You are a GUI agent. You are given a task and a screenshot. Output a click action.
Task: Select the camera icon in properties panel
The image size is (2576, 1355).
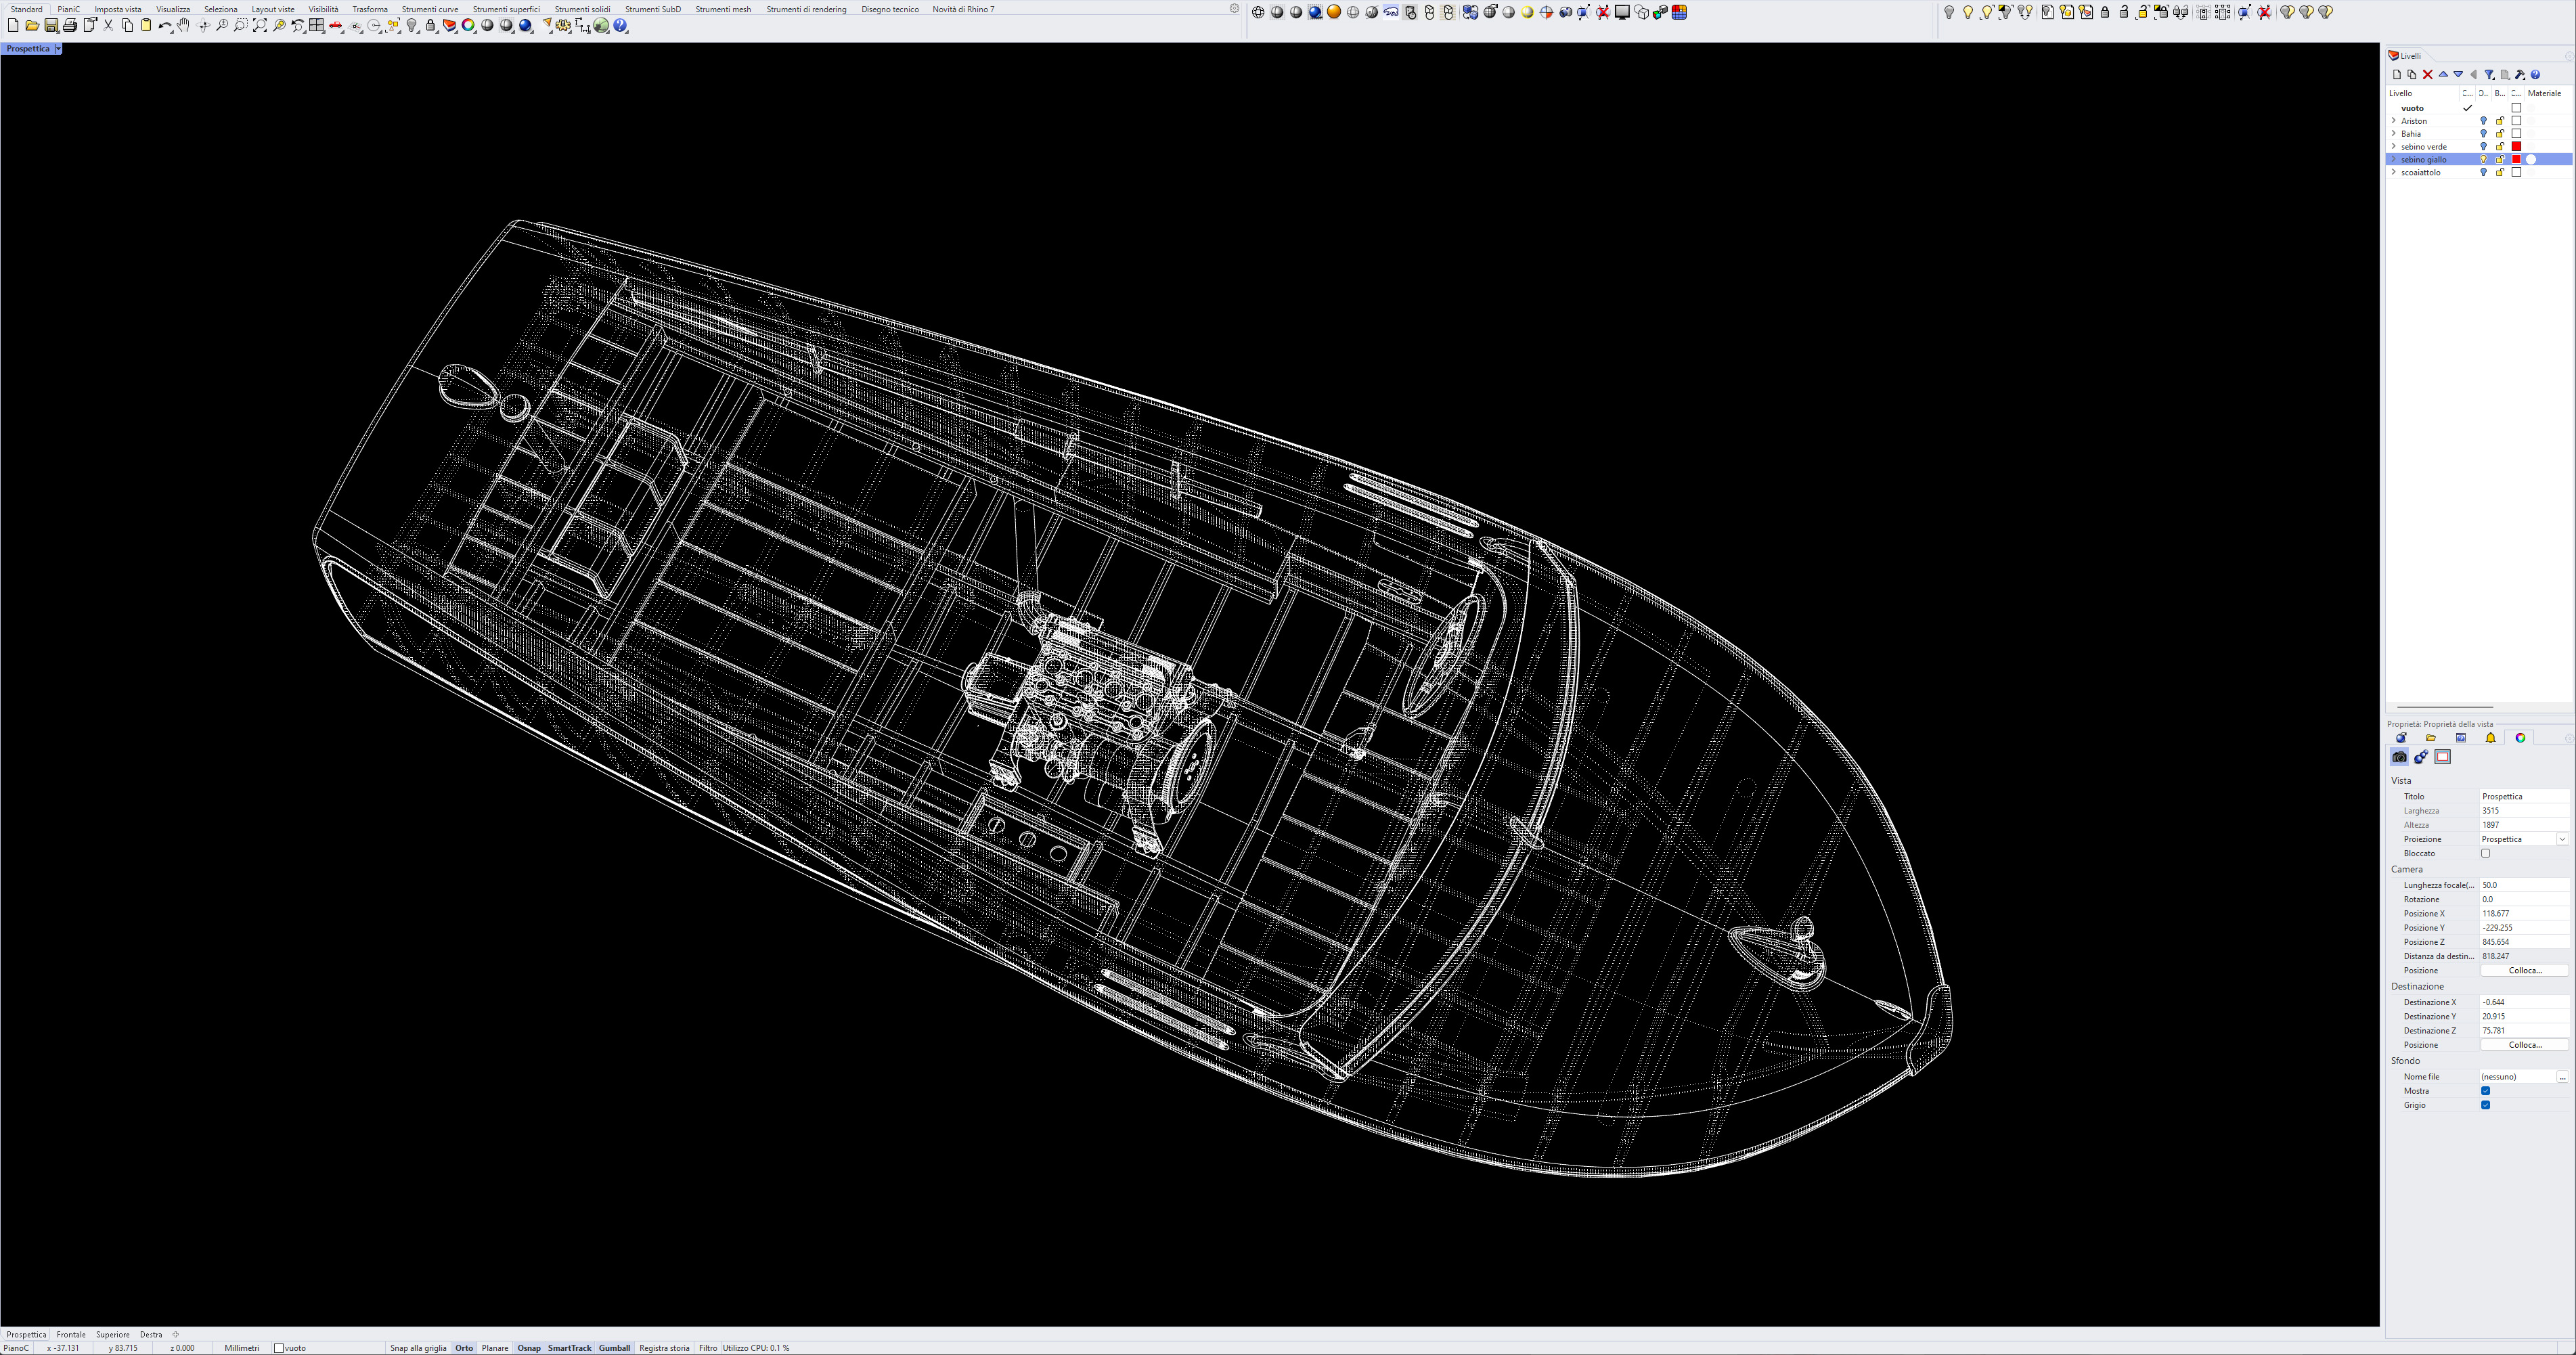pyautogui.click(x=2399, y=757)
